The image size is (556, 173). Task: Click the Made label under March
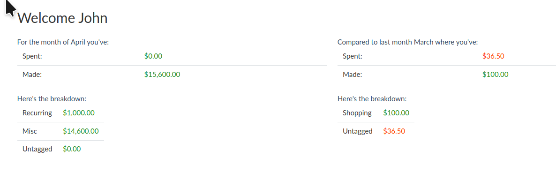tap(353, 75)
